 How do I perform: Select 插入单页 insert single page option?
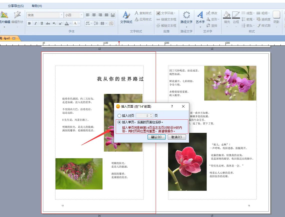[x=119, y=122]
